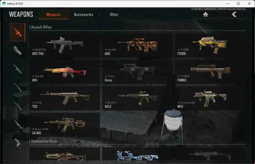The image size is (255, 164).
Task: Open the Other tab
Action: click(114, 15)
